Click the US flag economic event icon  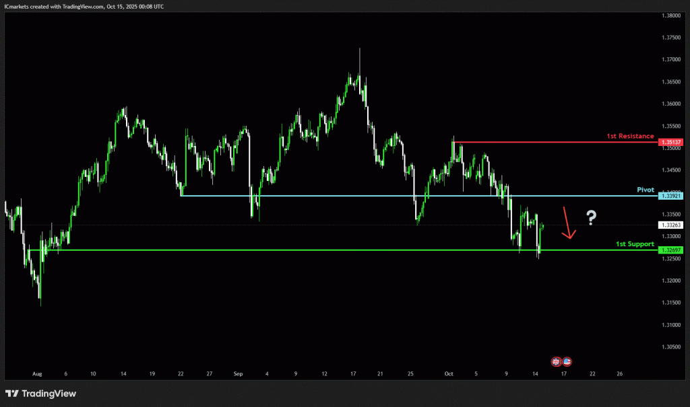[x=567, y=361]
